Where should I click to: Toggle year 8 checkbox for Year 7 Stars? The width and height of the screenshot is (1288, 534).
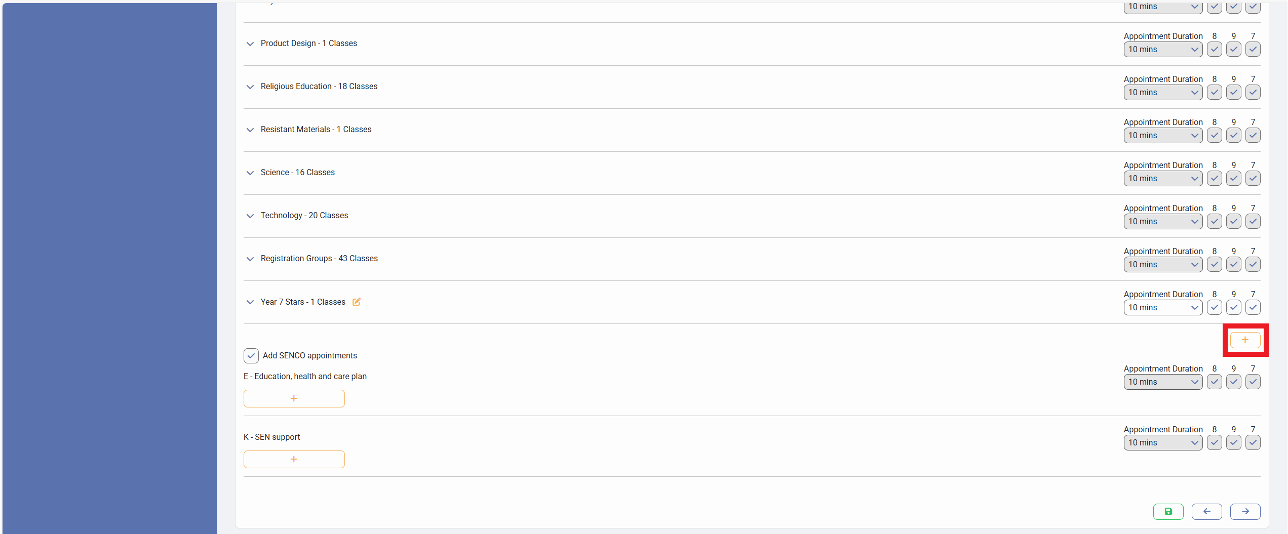(1214, 307)
